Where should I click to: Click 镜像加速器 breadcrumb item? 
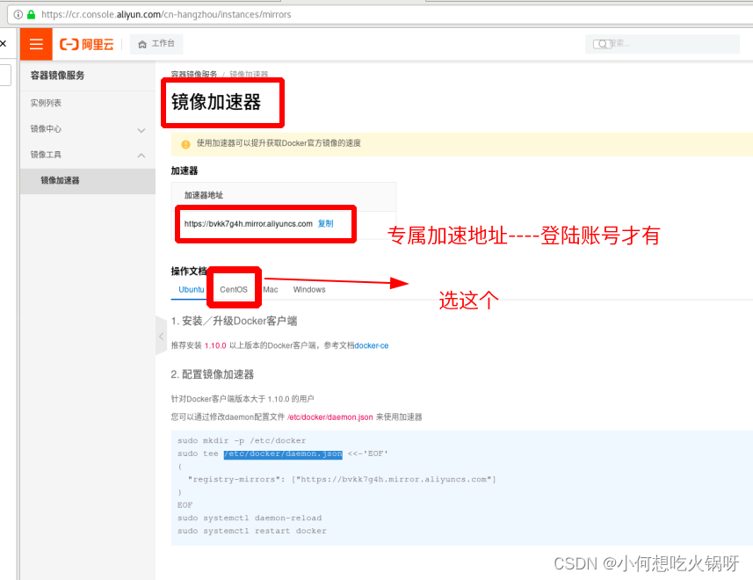pyautogui.click(x=249, y=74)
